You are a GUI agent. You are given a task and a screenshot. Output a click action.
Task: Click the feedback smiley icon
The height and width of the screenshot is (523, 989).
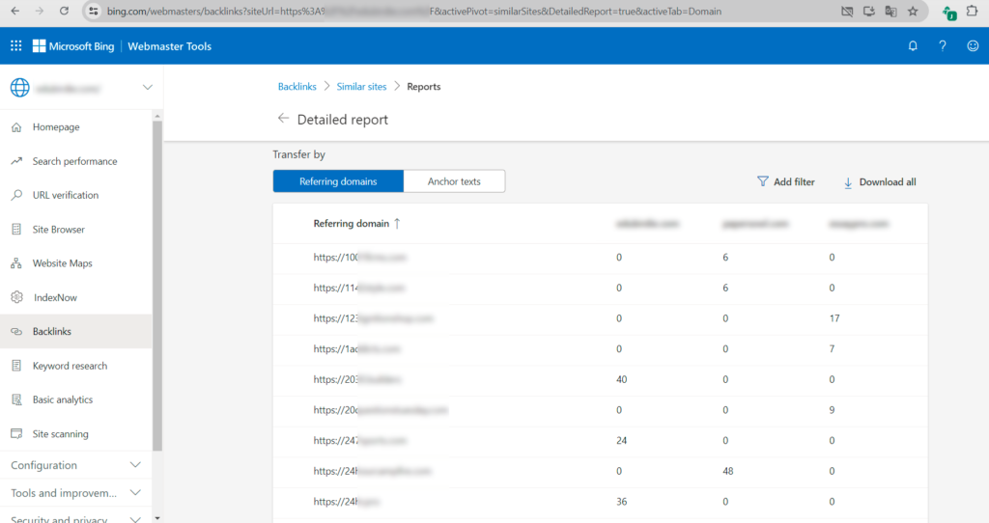tap(973, 46)
